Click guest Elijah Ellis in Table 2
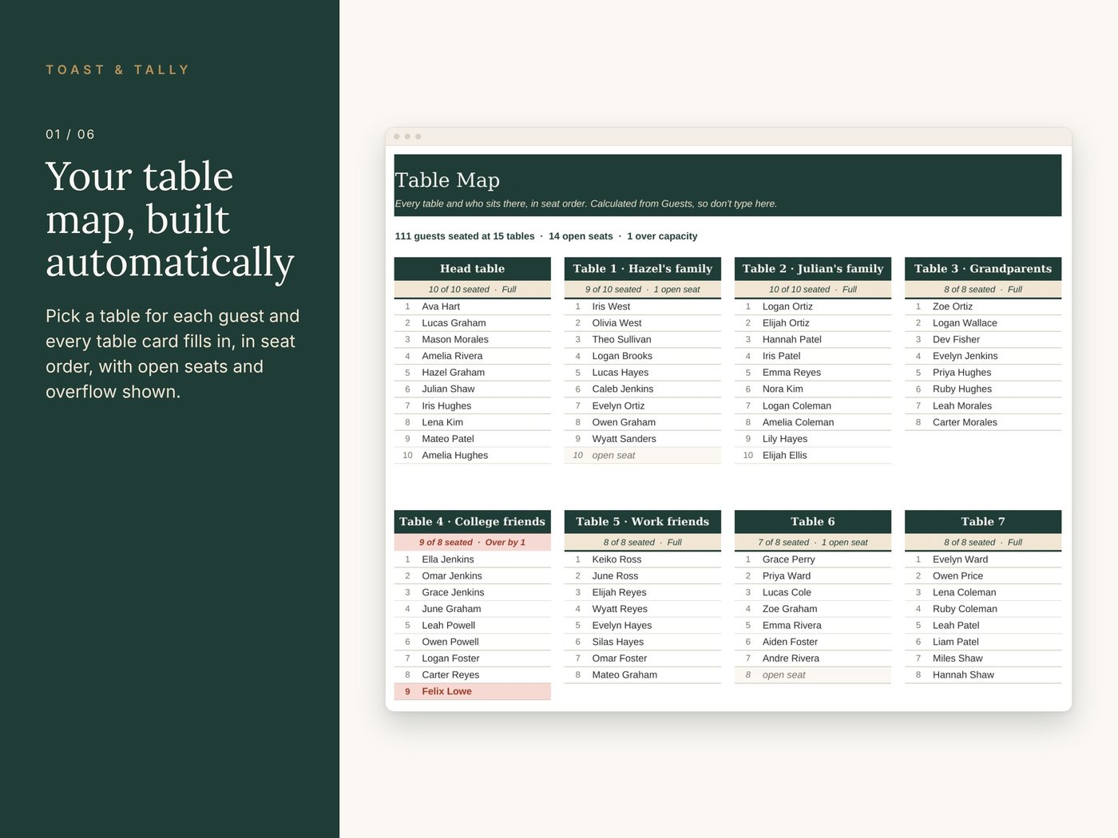 [812, 456]
